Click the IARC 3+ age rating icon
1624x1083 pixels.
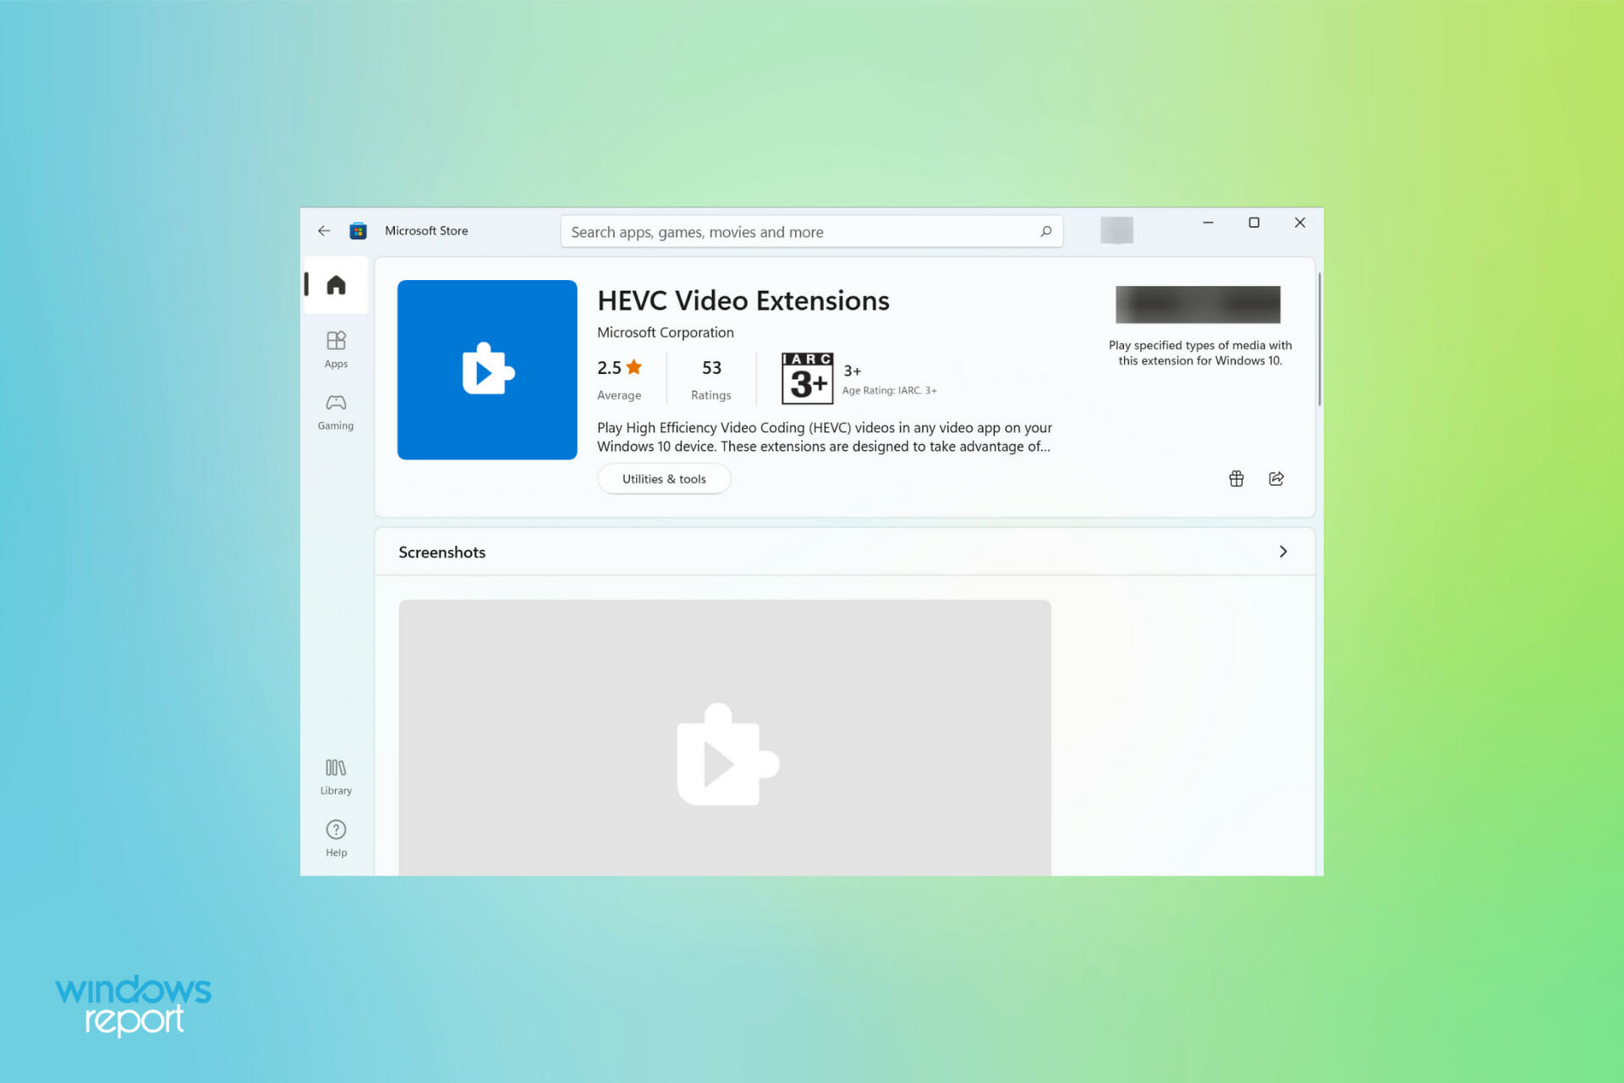pyautogui.click(x=796, y=377)
